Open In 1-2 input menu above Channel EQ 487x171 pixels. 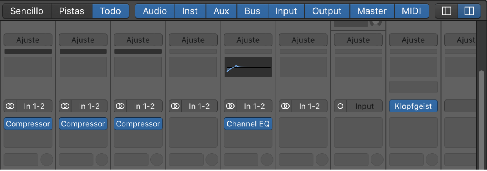click(254, 106)
